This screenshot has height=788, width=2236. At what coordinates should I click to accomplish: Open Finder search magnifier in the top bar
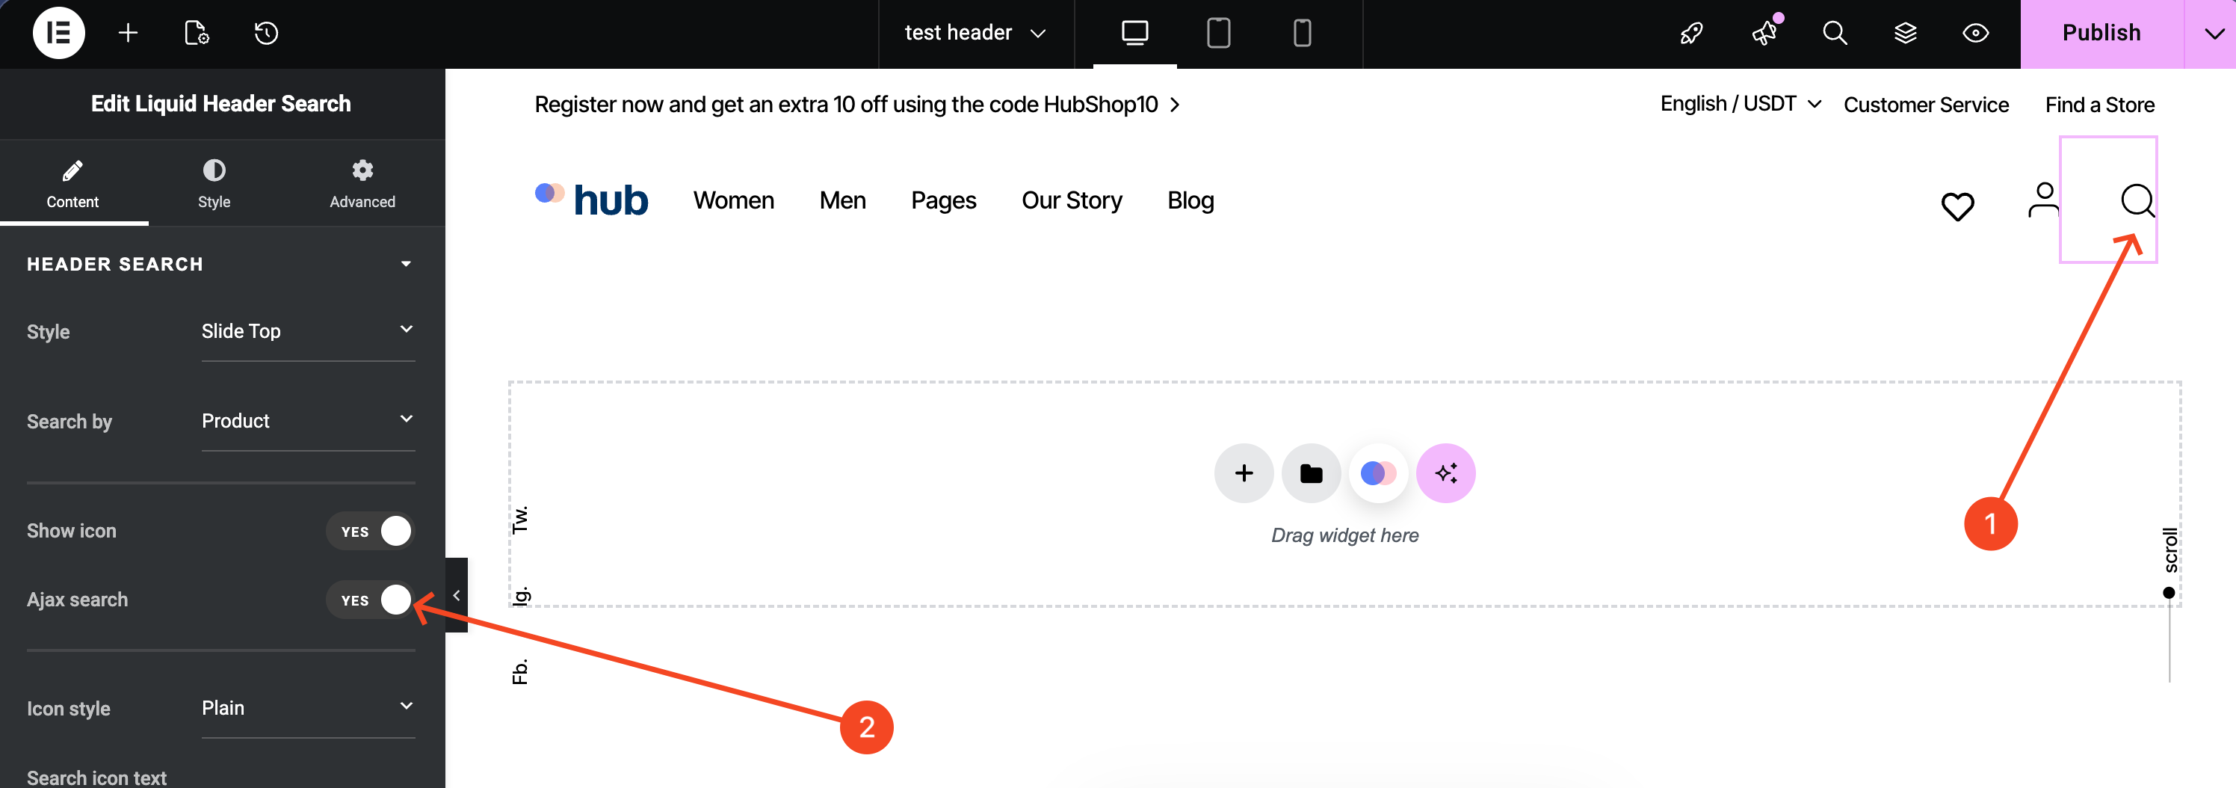pos(1834,33)
